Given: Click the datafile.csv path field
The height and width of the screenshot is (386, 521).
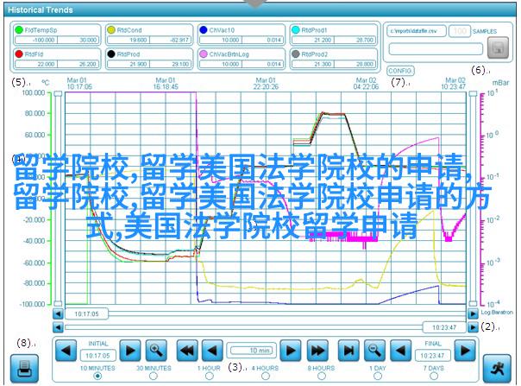Looking at the screenshot, I should pos(417,31).
